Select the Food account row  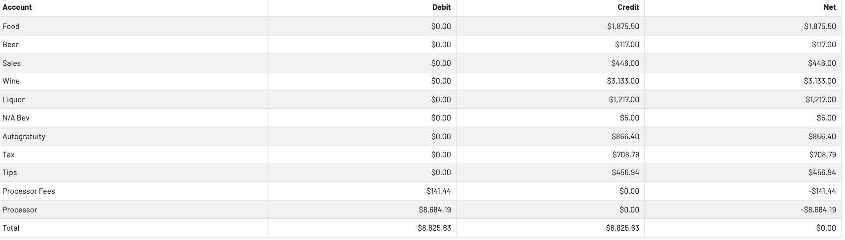[x=11, y=27]
